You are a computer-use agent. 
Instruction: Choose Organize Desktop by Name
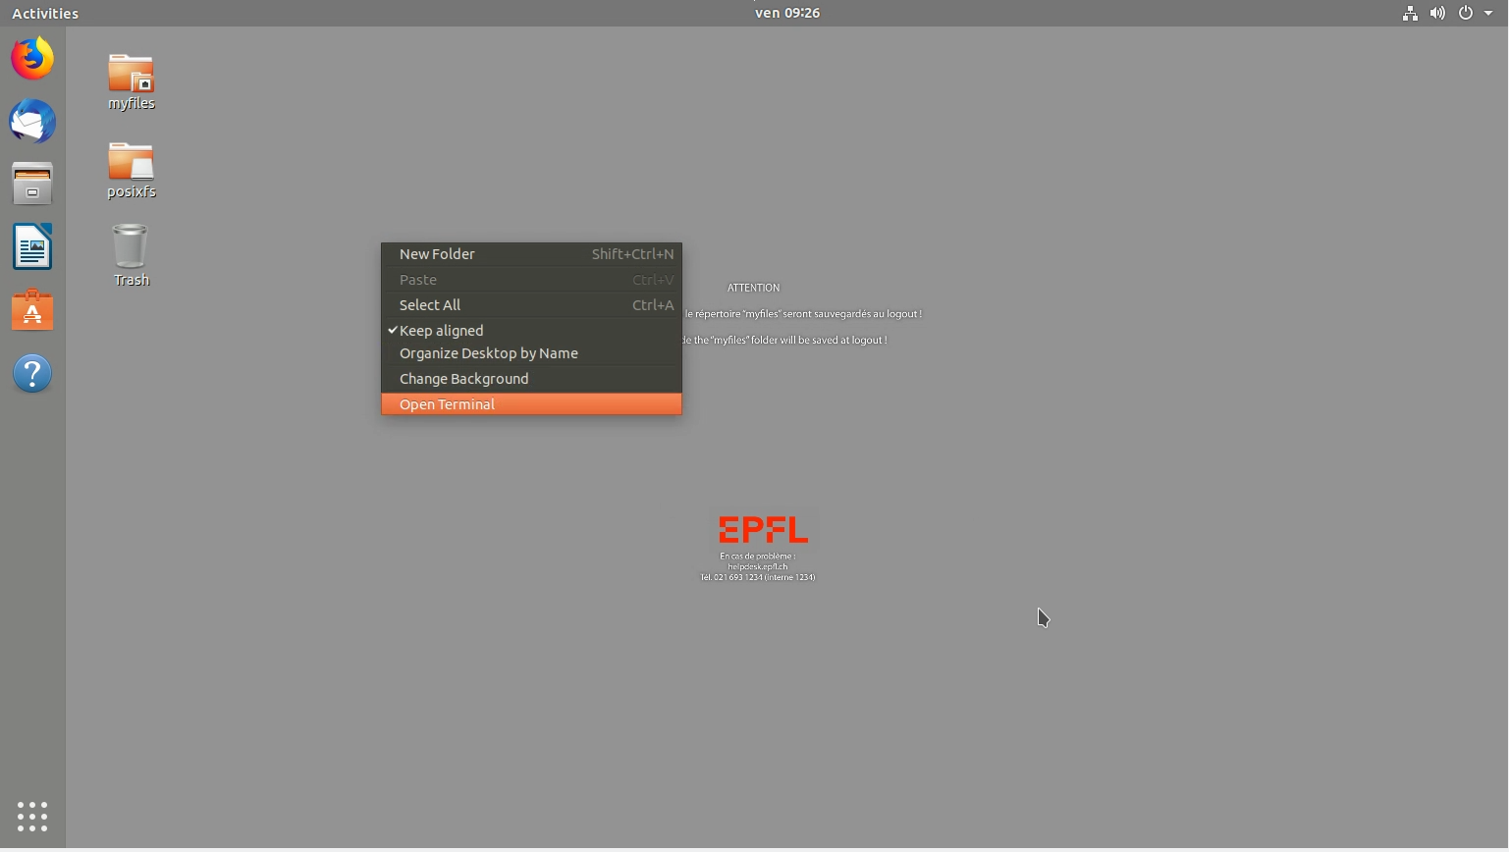(531, 353)
